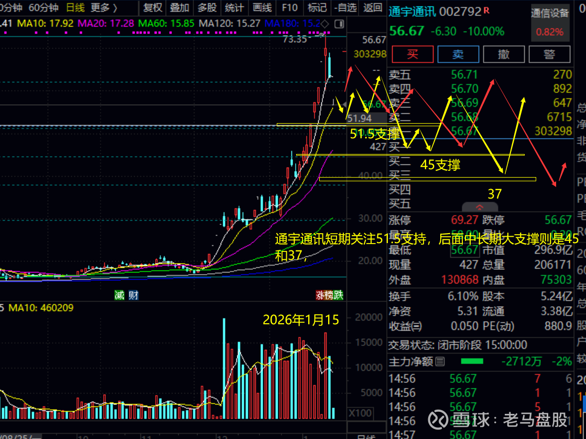Click the 净资 value 5.31
Screen dimensions: 586x439
click(468, 311)
